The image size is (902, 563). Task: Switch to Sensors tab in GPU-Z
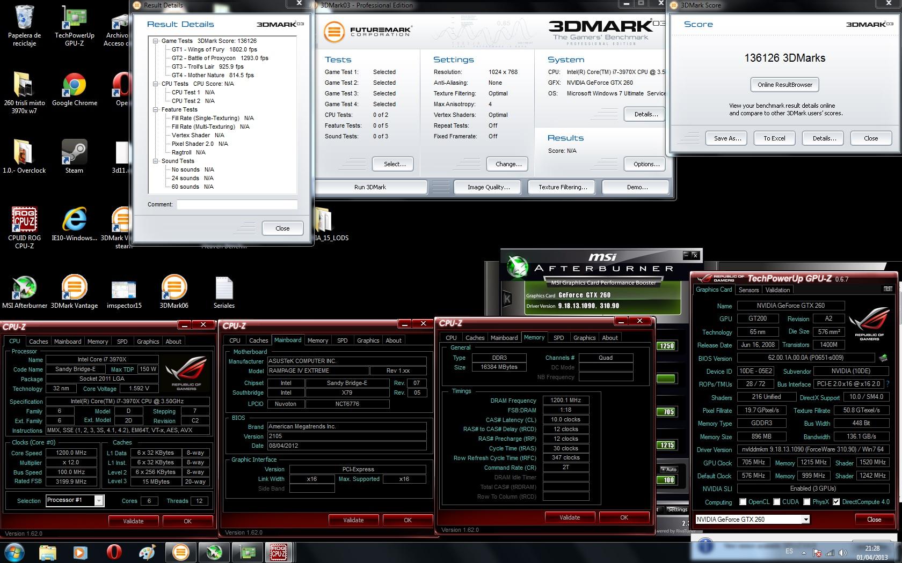(748, 290)
